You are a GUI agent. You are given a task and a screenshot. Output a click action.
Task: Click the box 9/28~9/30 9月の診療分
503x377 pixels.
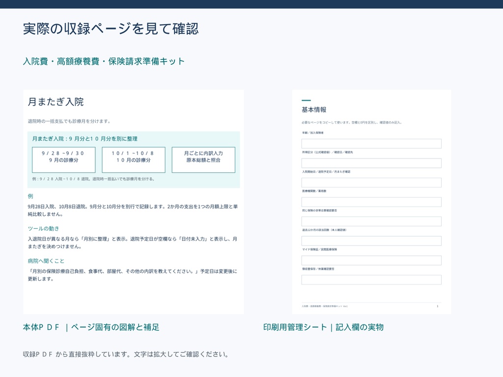coord(63,160)
